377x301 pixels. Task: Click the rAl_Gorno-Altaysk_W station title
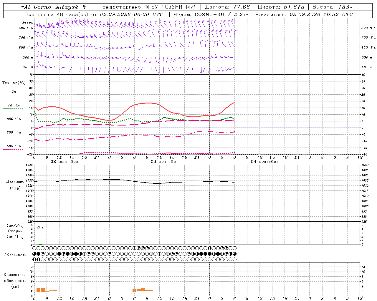pos(54,7)
